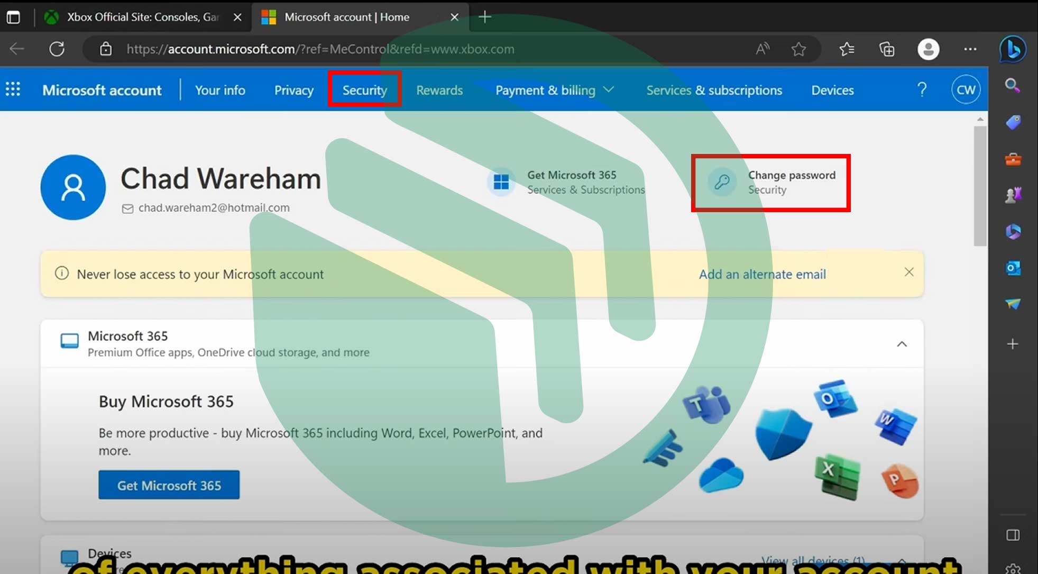Screen dimensions: 1038x574
Task: Expand Payment & billing dropdown
Action: 554,90
